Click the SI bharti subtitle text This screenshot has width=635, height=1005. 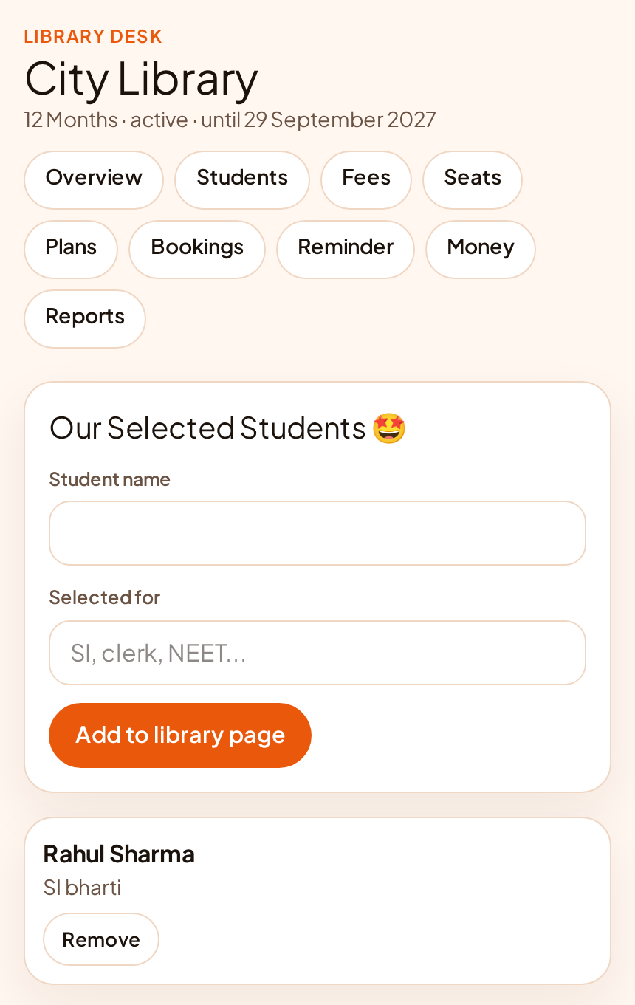[82, 888]
